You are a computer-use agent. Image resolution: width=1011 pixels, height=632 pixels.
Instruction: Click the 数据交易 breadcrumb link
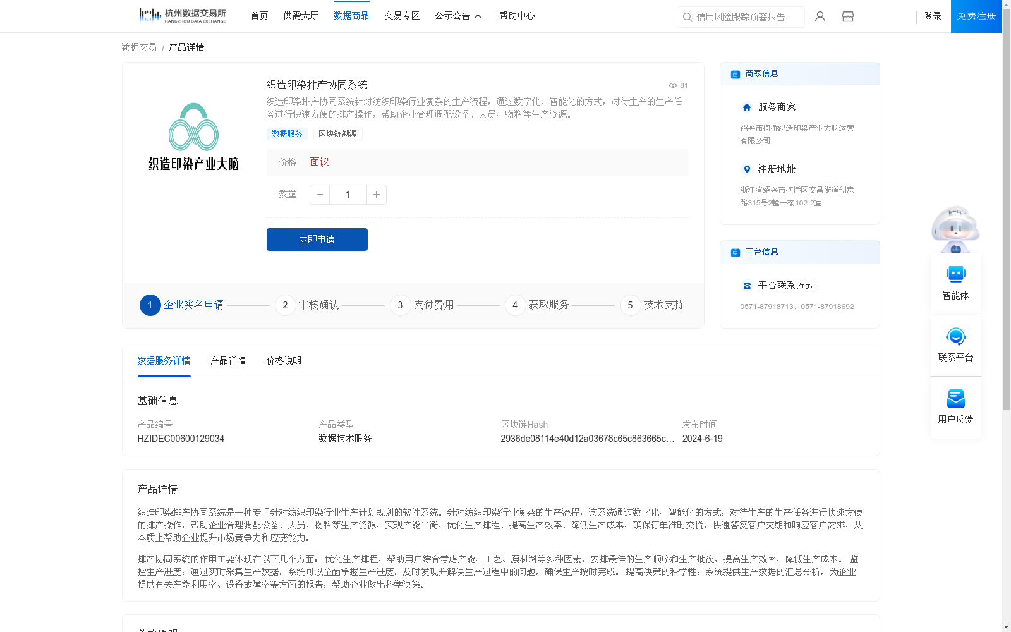139,47
